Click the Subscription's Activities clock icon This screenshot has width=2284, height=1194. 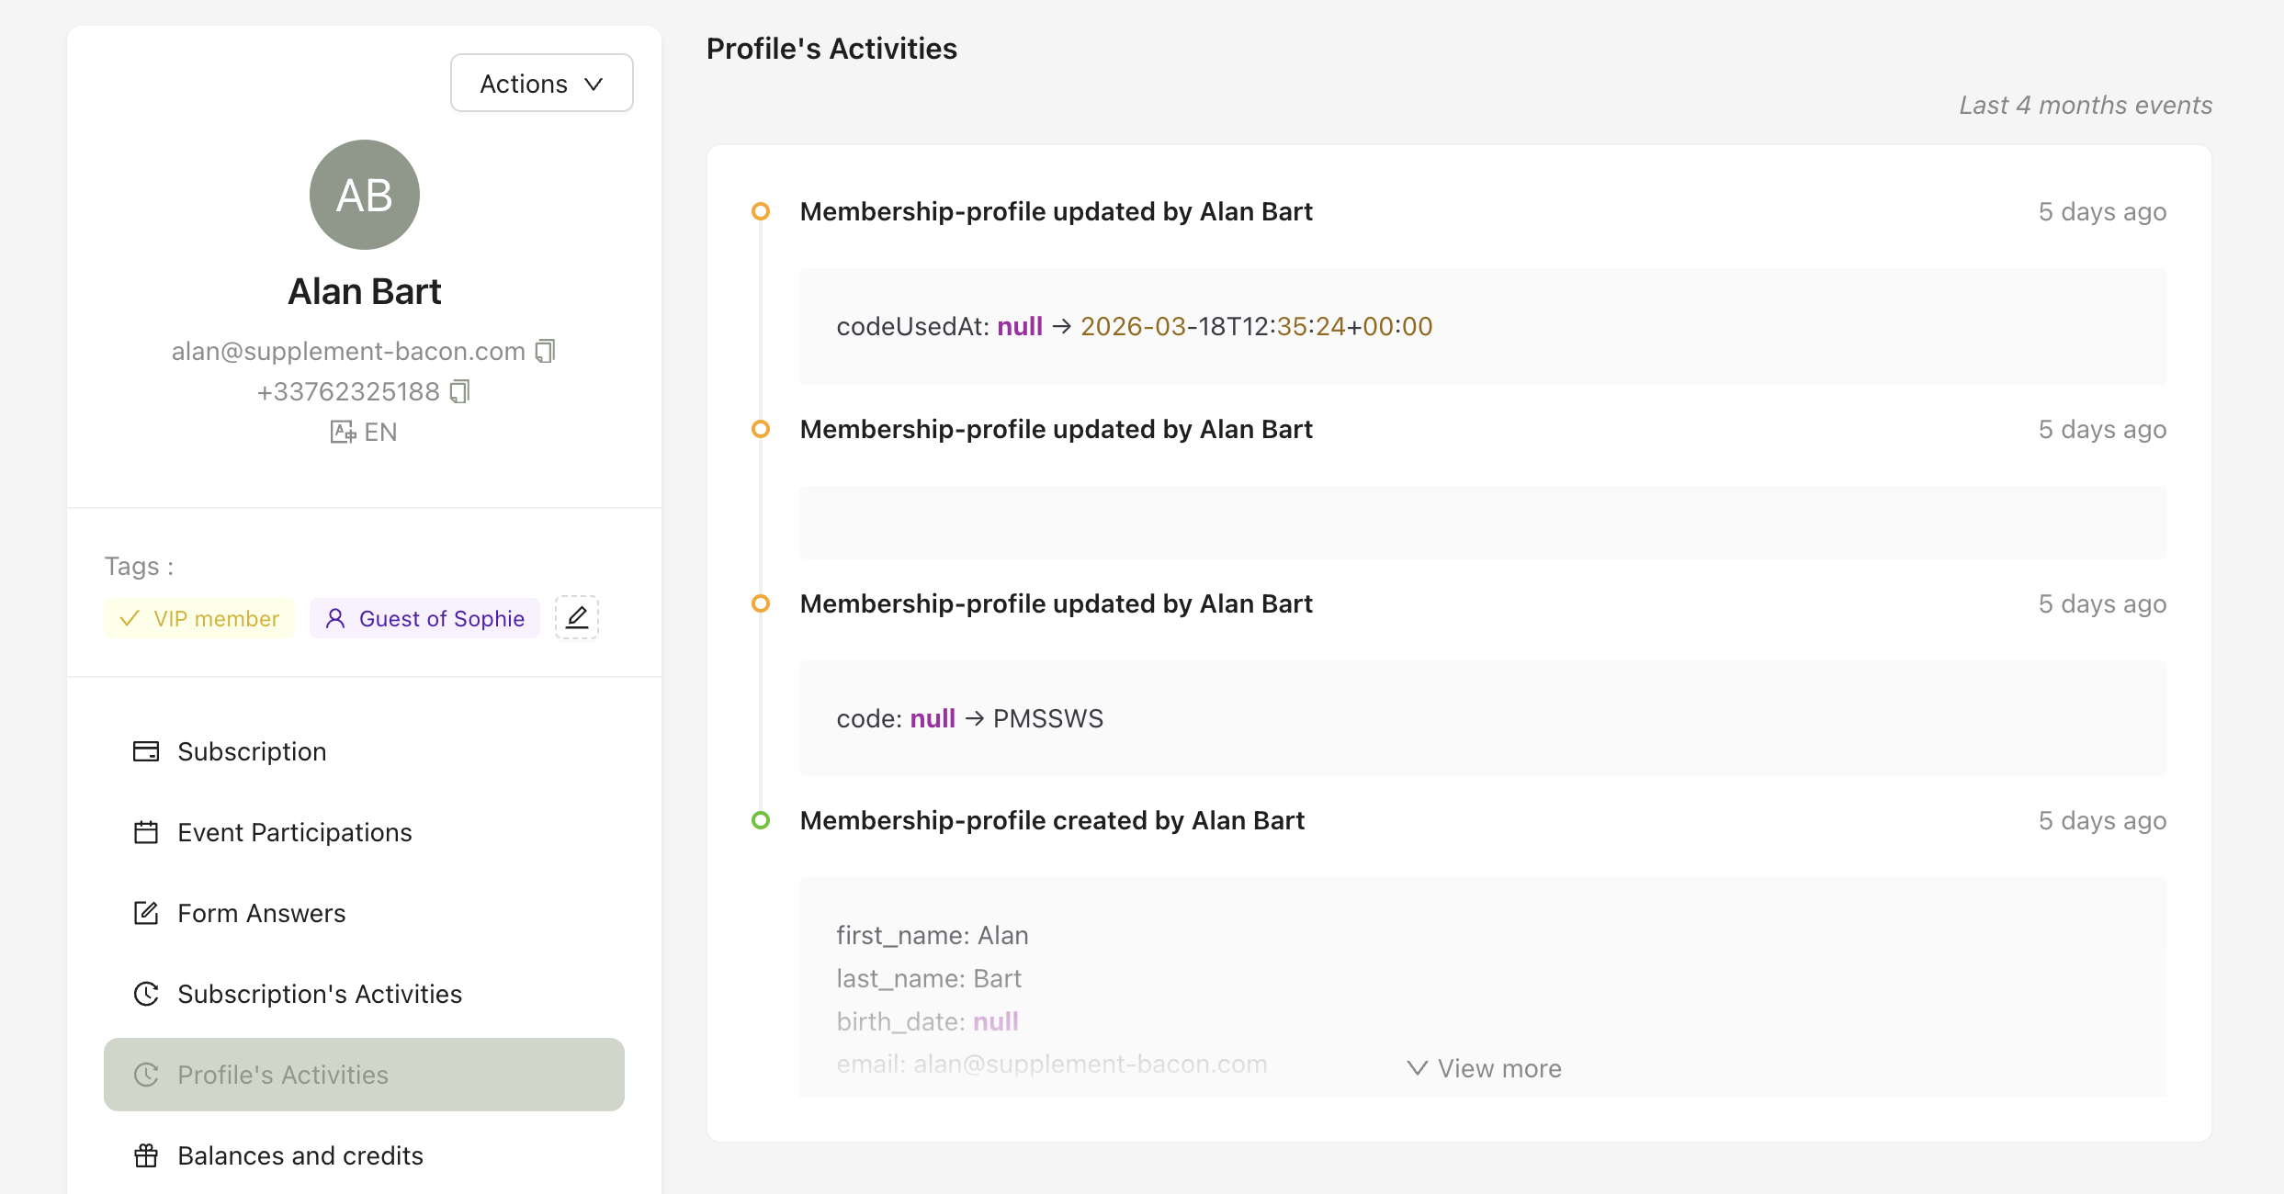146,994
